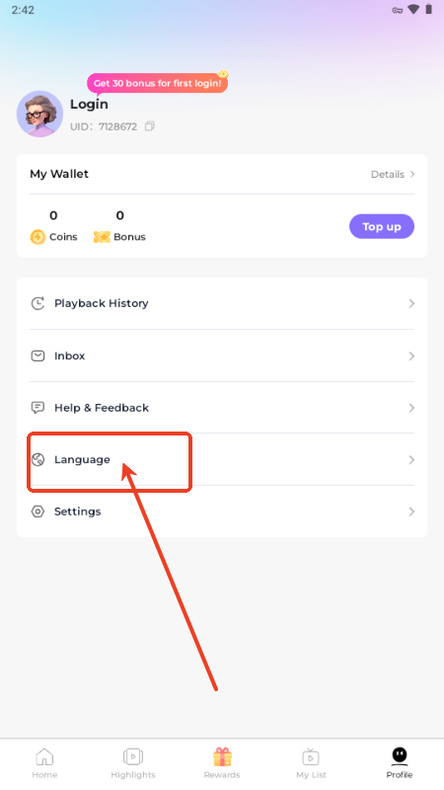Viewport: 444px width, 790px height.
Task: Open Inbox via its right chevron
Action: [x=411, y=355]
